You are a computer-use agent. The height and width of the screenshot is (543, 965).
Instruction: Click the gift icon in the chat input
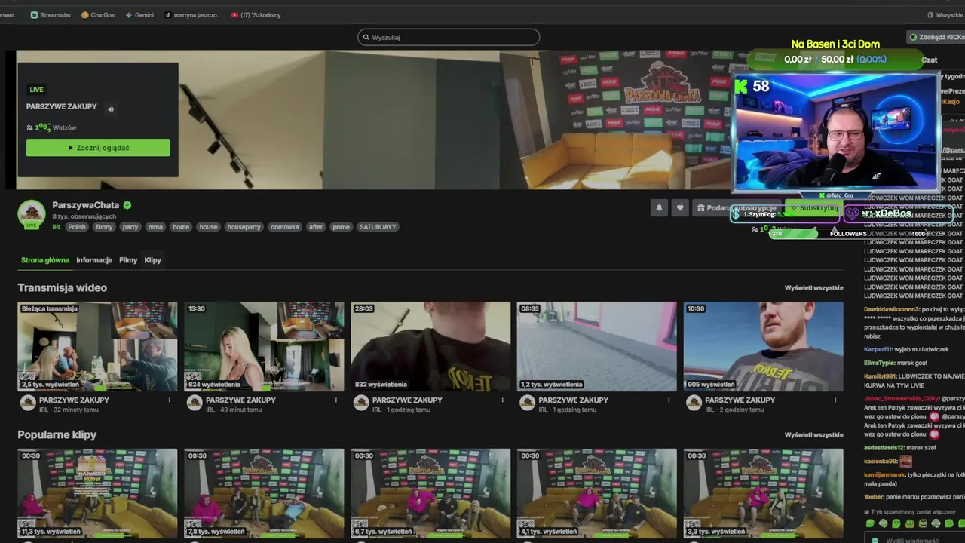click(875, 540)
